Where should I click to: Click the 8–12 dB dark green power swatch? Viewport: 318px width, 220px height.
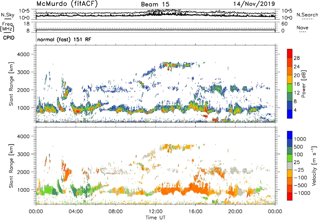pyautogui.click(x=290, y=97)
